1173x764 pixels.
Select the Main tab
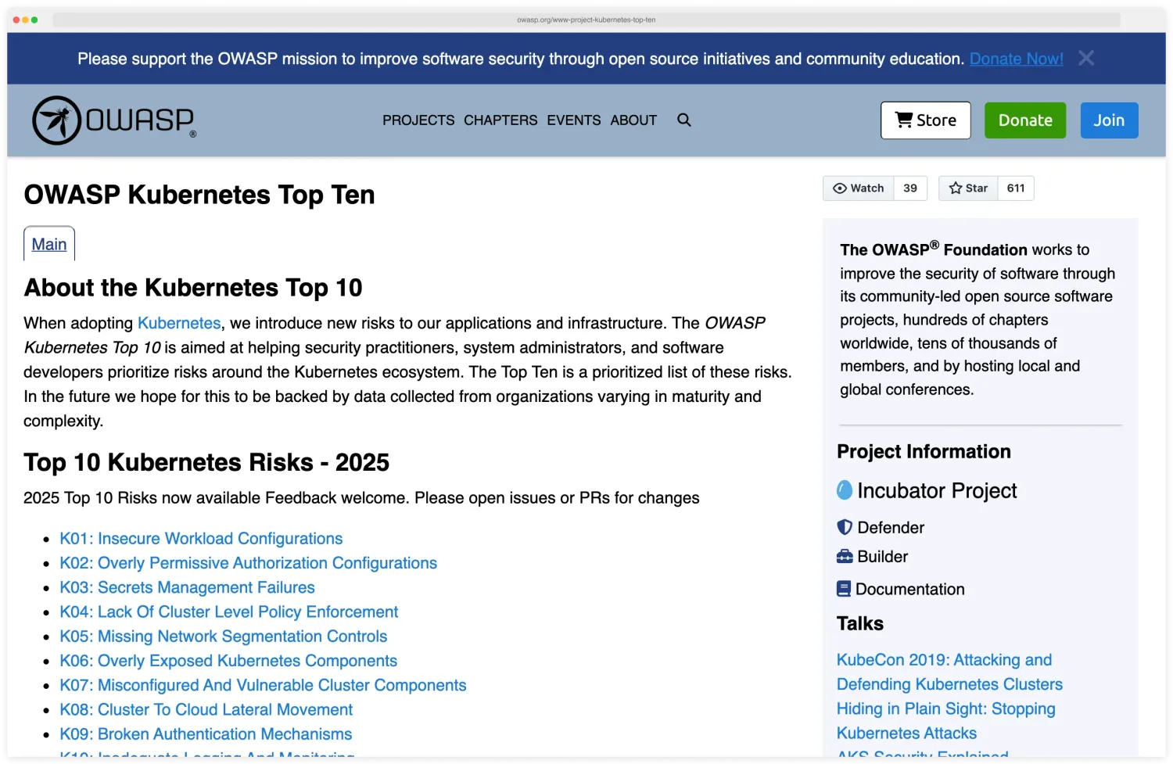tap(49, 244)
